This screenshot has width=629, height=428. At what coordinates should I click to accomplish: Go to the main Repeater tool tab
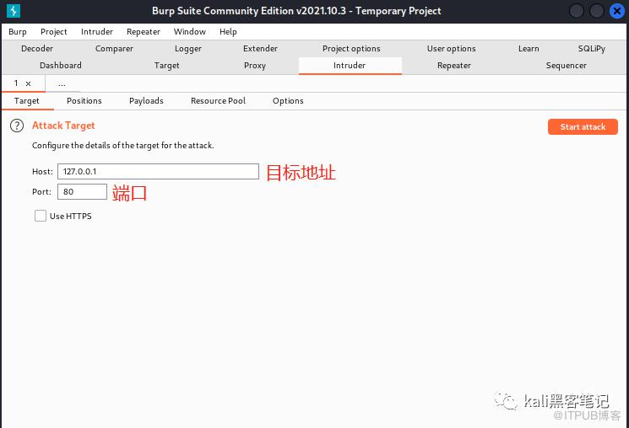tap(454, 65)
